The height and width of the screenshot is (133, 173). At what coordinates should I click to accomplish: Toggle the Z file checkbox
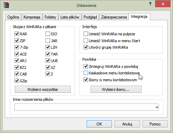coord(48,74)
